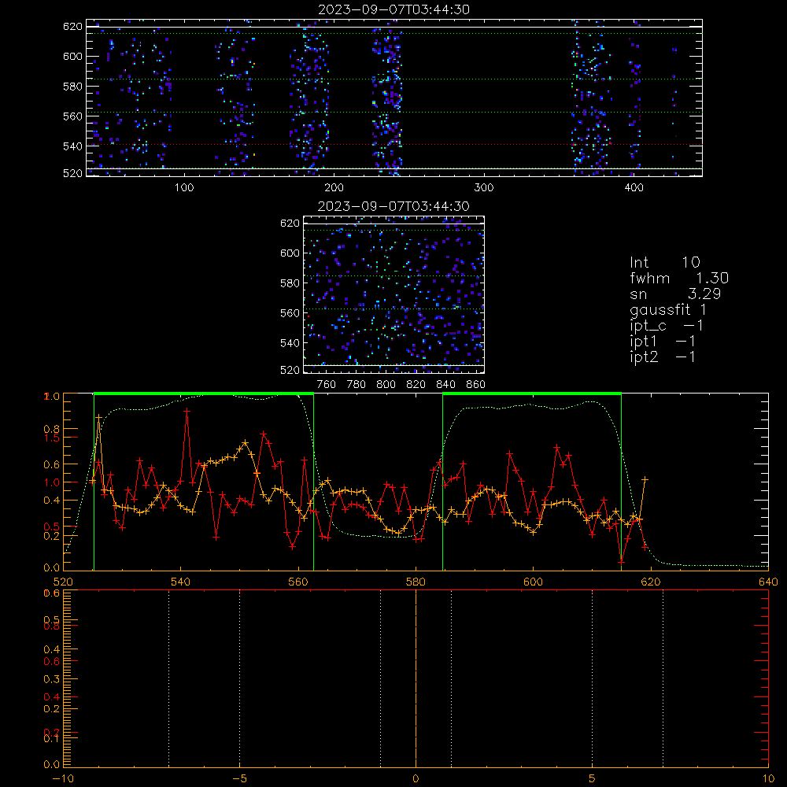The image size is (787, 787).
Task: Click the dotted vertical marker at -1 in bottom plot
Action: [380, 678]
